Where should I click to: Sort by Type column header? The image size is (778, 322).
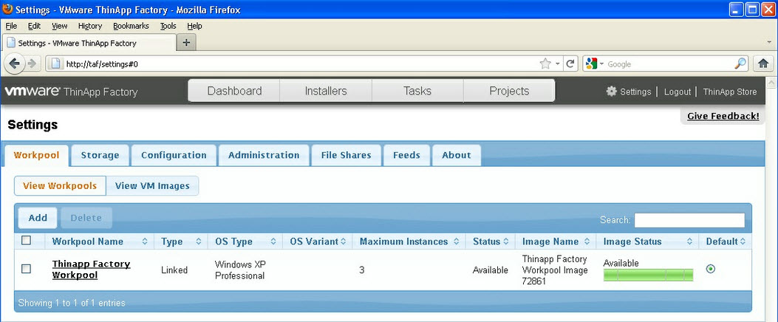[180, 241]
